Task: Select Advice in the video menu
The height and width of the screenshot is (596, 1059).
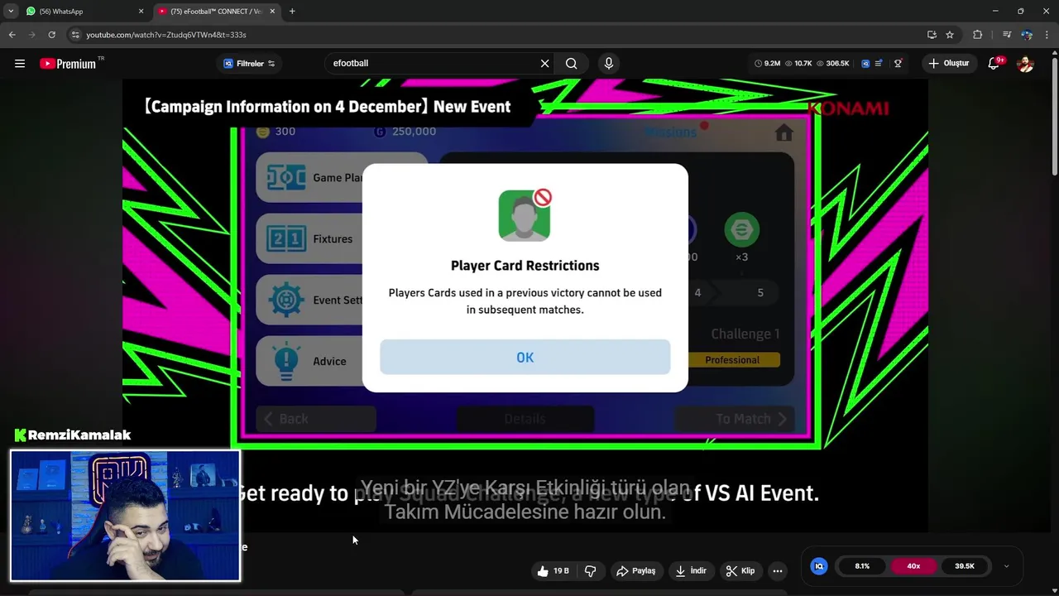Action: [310, 361]
